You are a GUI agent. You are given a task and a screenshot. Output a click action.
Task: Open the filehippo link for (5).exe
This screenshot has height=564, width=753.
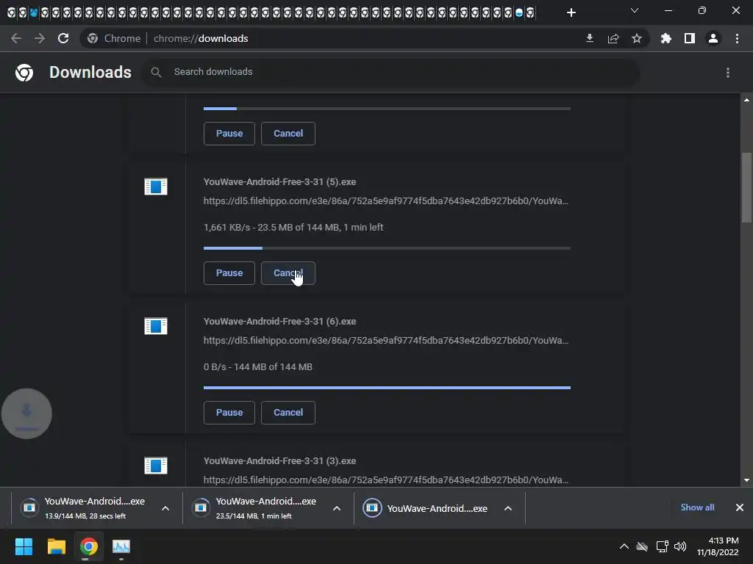(385, 201)
